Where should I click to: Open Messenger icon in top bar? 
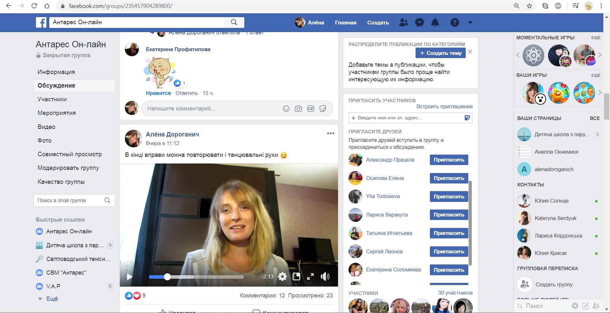pyautogui.click(x=419, y=23)
